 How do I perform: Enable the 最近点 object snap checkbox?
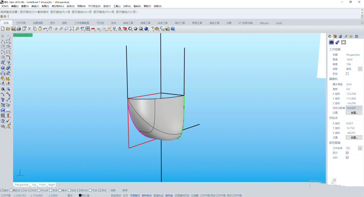[x=11, y=190]
